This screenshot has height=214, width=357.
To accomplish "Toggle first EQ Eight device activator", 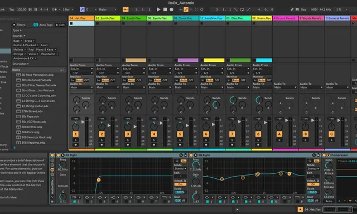I will pos(58,155).
